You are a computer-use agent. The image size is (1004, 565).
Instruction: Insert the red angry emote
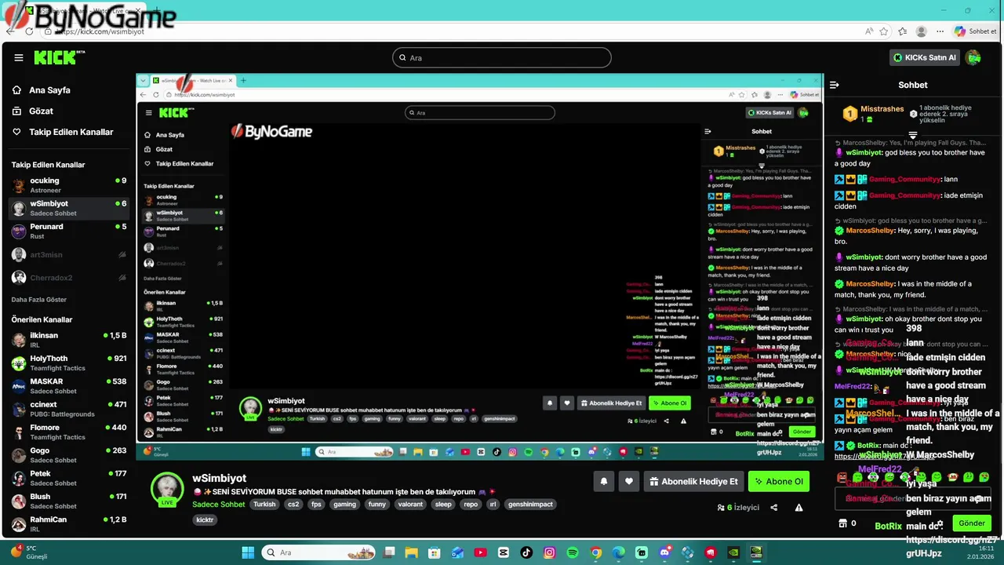pos(842,477)
